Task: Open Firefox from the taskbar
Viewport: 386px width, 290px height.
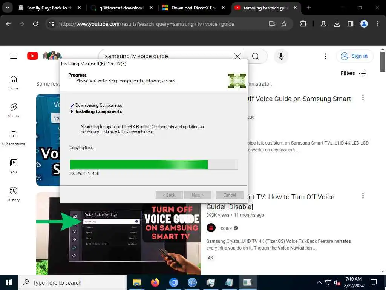Action: click(155, 282)
